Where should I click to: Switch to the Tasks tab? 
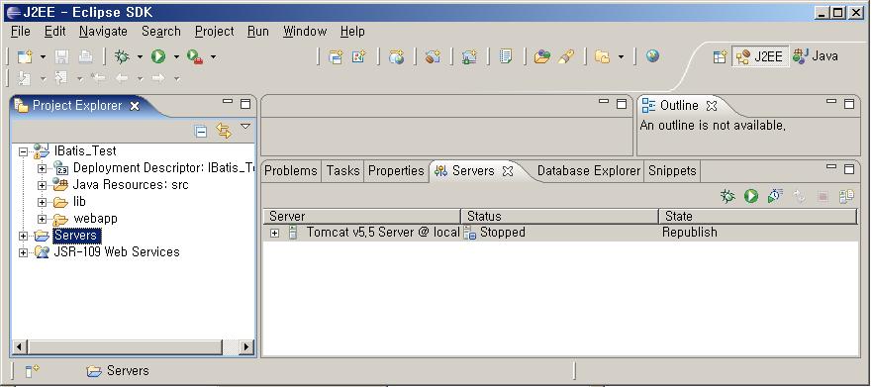click(x=342, y=171)
